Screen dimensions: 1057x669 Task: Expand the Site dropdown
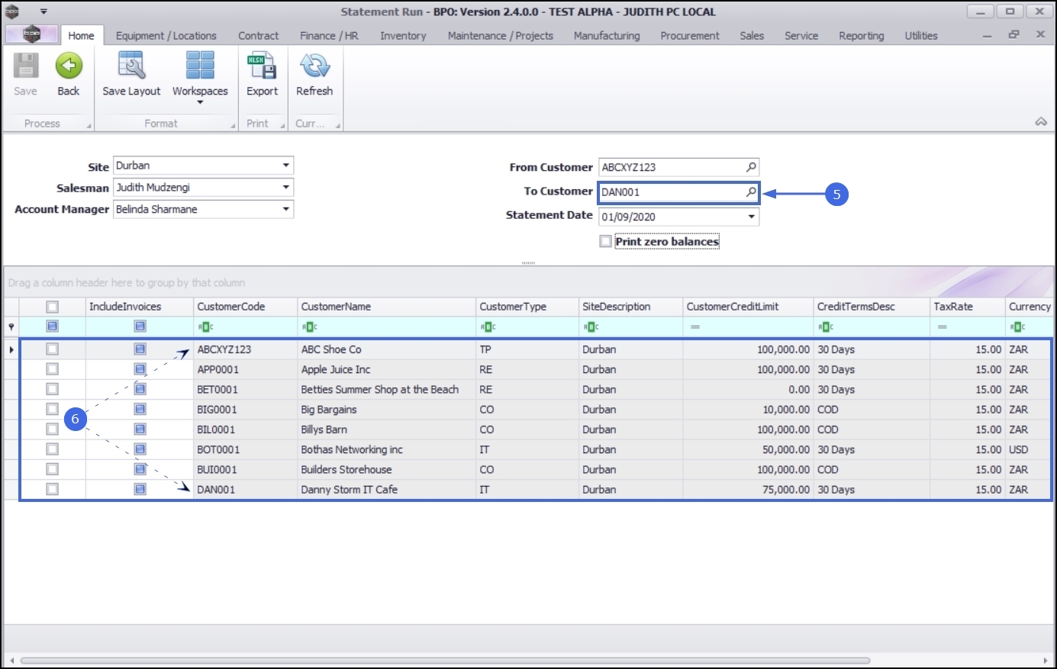coord(285,166)
